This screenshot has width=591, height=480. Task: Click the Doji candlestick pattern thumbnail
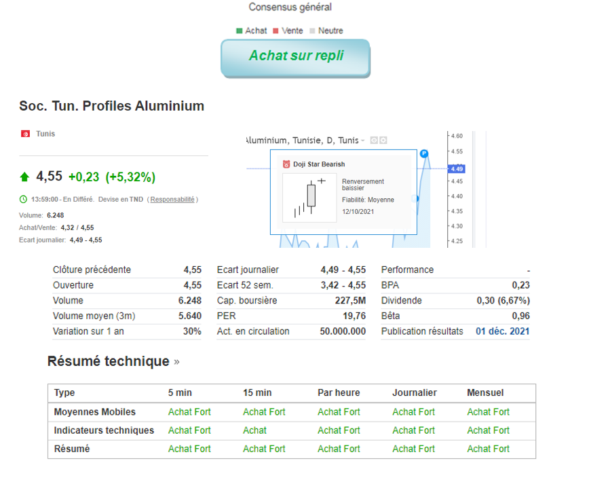pyautogui.click(x=309, y=197)
